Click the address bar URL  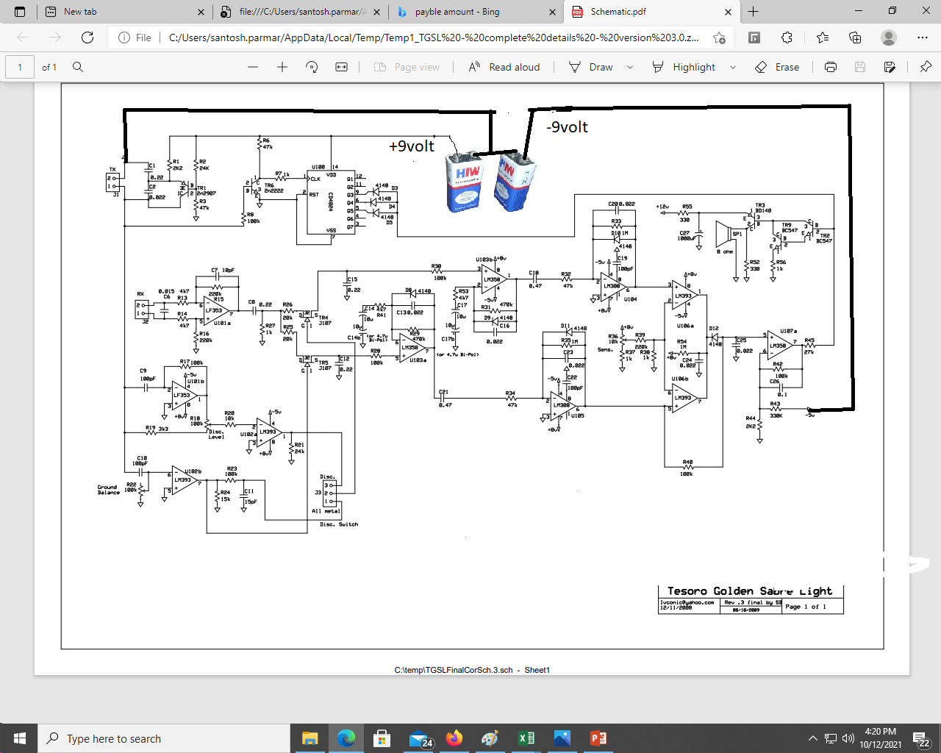coord(434,38)
